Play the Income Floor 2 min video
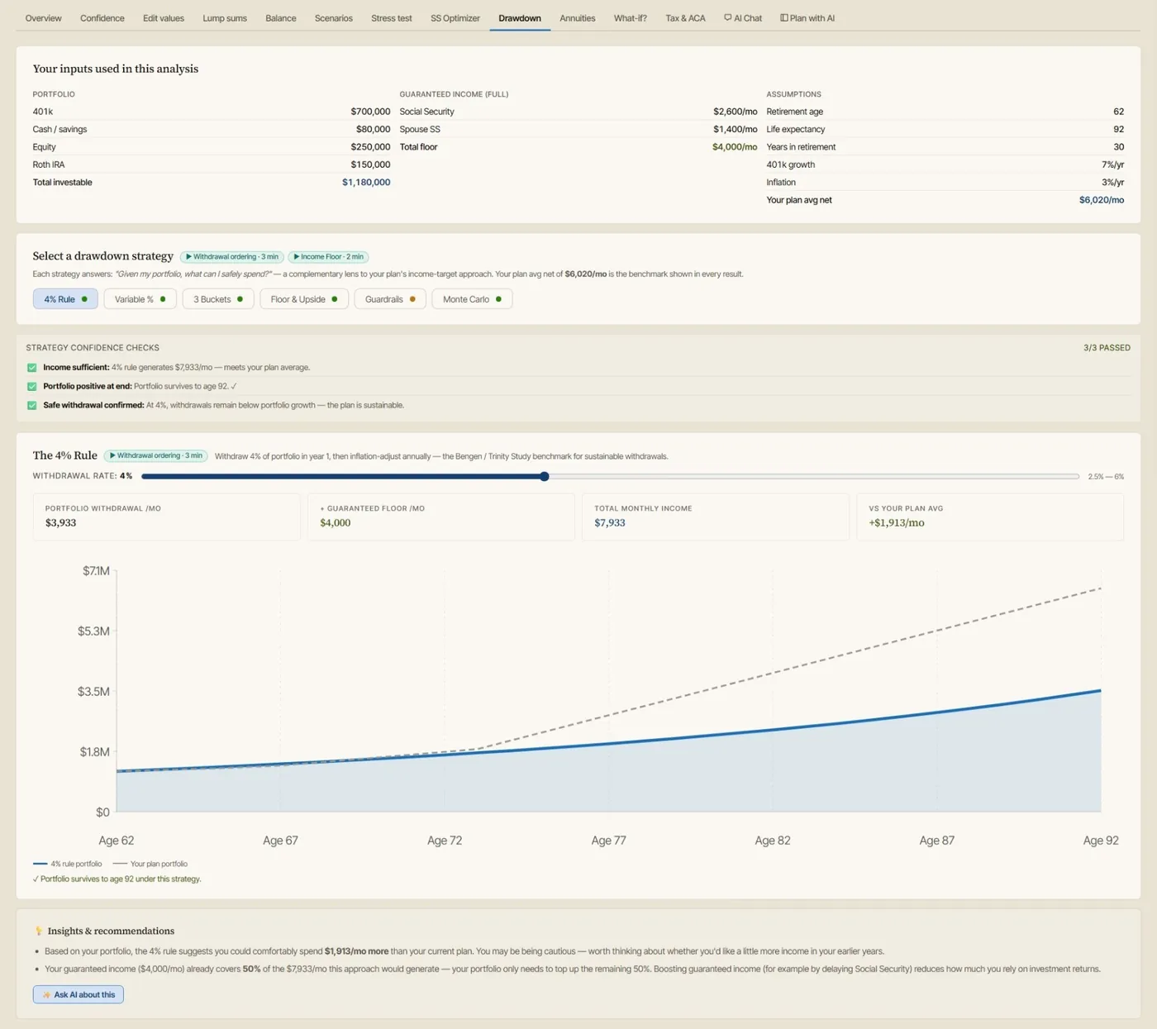 coord(329,257)
